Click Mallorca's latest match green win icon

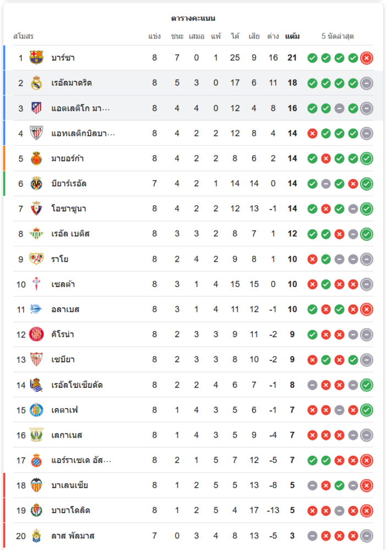tap(367, 158)
